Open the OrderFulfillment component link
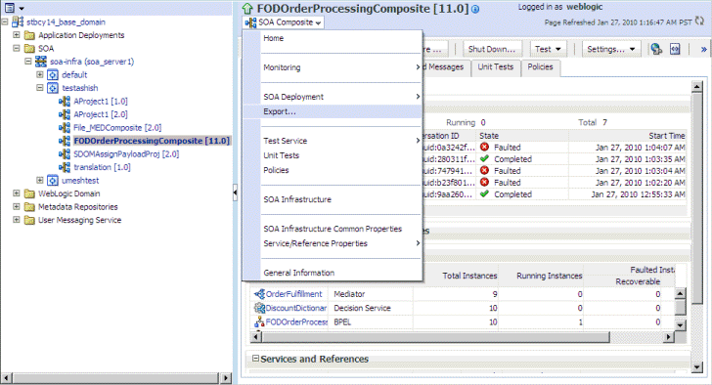The image size is (712, 385). (x=293, y=294)
